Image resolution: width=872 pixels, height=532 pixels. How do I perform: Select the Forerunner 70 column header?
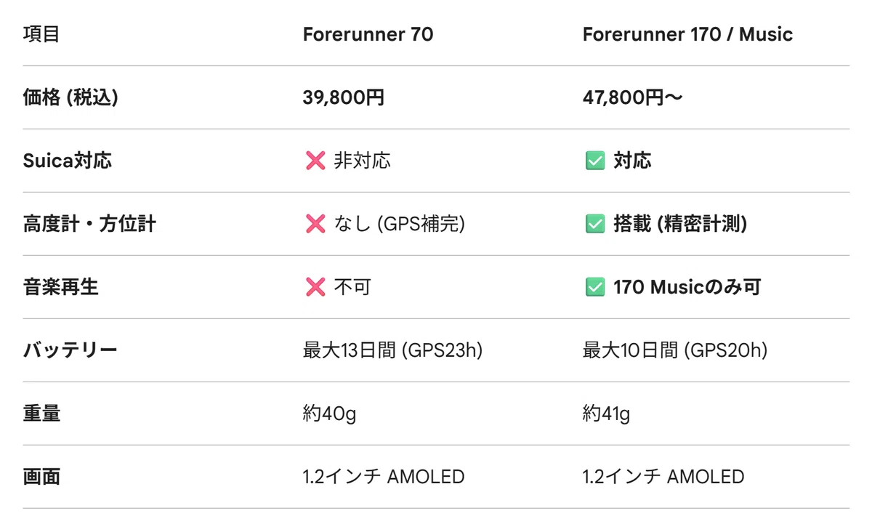click(368, 34)
